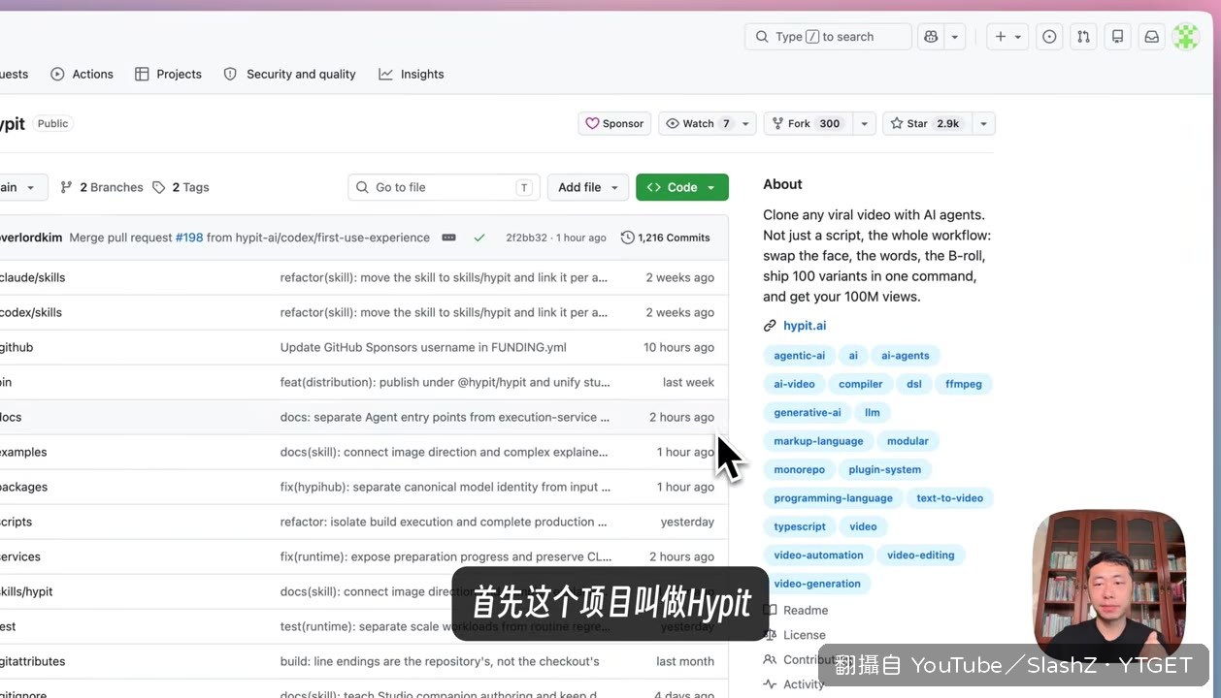Screen dimensions: 1221x698
Task: Open 'feat(distribution): publish under @hypit' commit message
Action: [445, 382]
